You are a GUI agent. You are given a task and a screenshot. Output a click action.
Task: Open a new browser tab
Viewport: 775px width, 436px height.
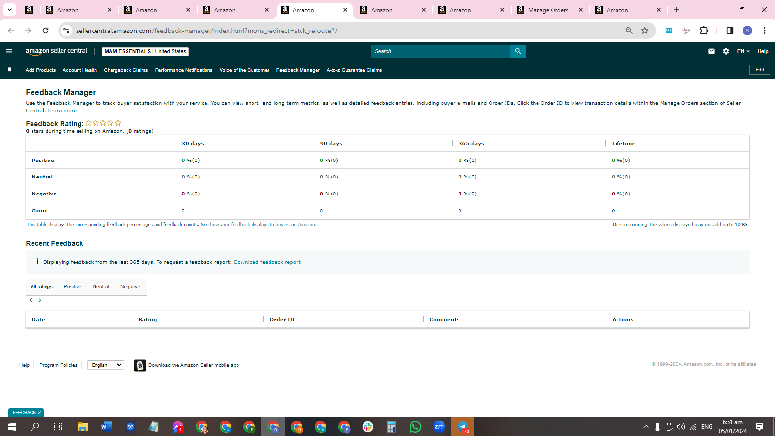(676, 10)
